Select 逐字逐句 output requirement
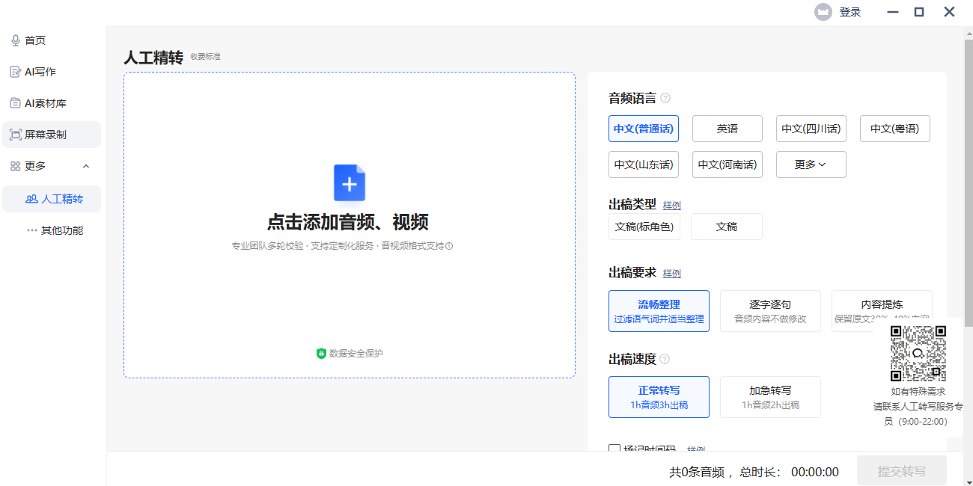973x486 pixels. [x=770, y=311]
